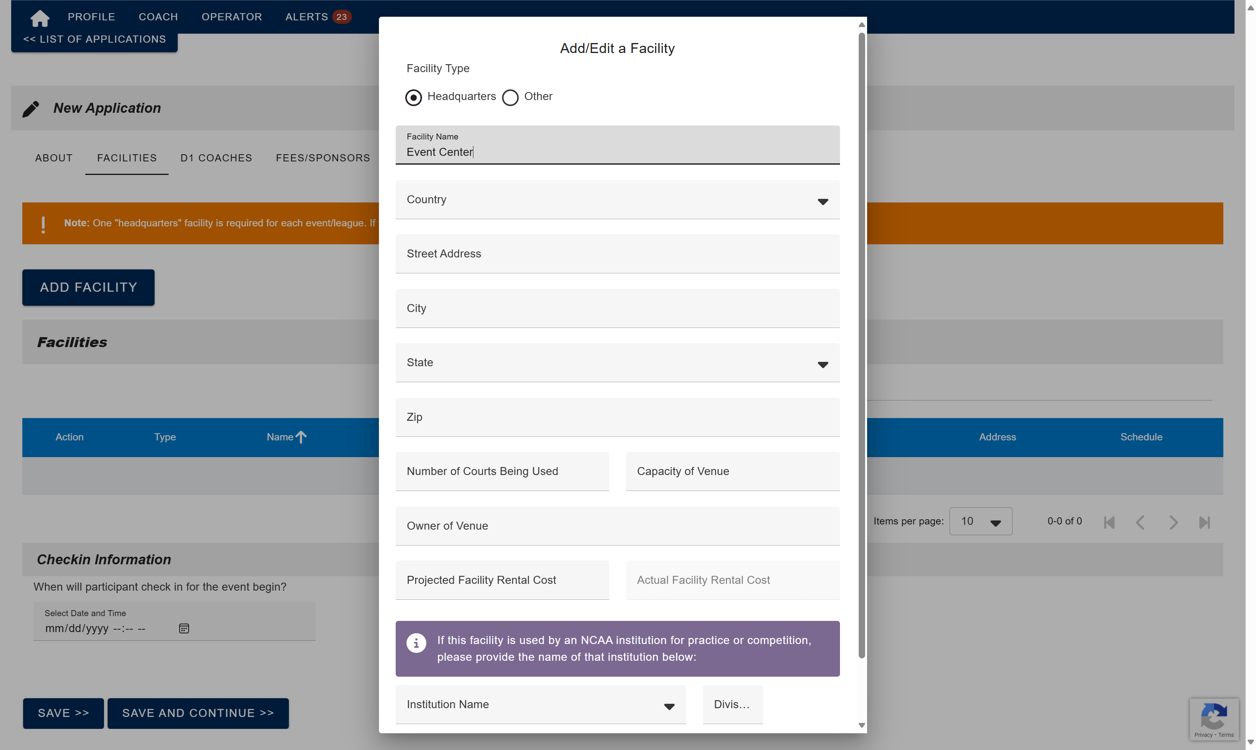
Task: Click the Owner of Venue field
Action: point(617,526)
